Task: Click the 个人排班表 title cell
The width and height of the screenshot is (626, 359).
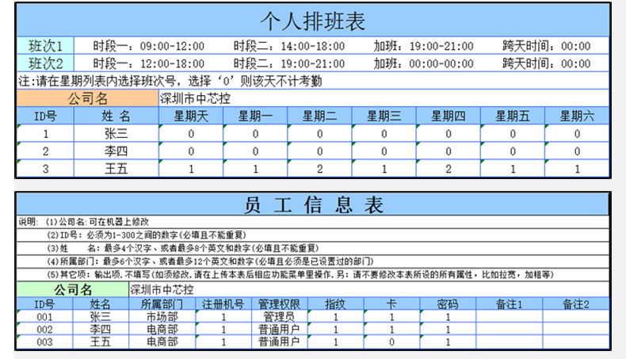Action: [x=313, y=21]
